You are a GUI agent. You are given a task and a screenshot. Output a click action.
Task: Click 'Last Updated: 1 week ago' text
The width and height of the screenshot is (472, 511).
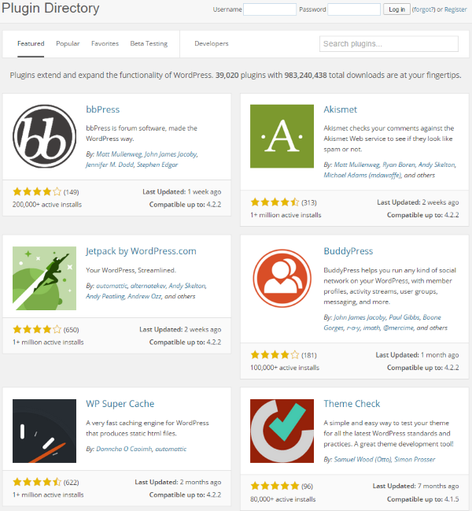pyautogui.click(x=182, y=191)
